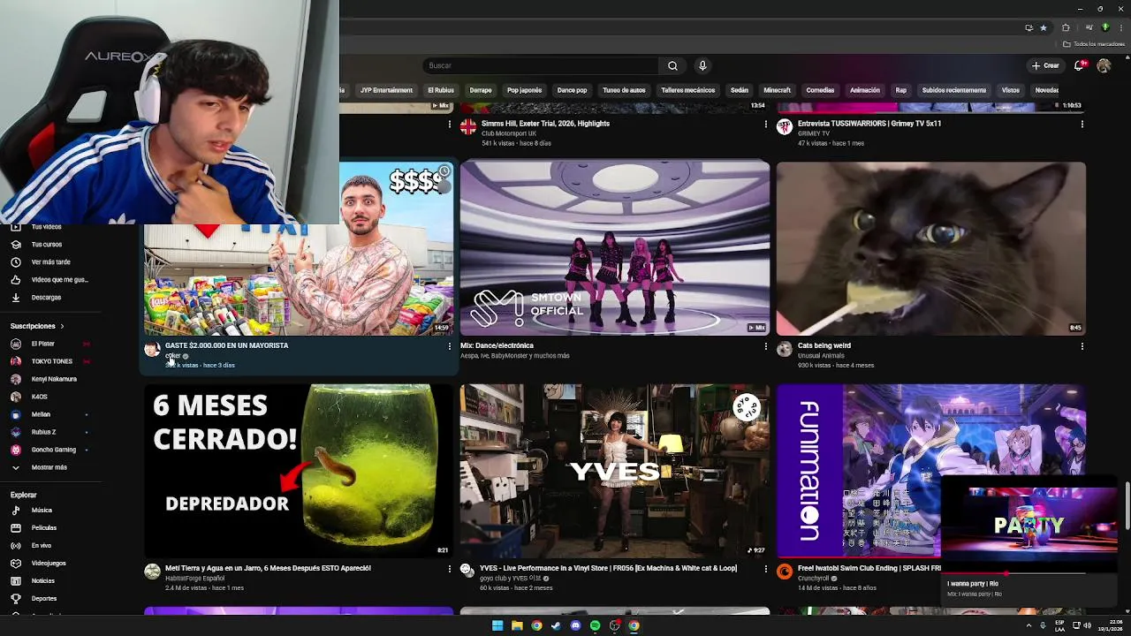
Task: Open the SMTOWN Official mix thumbnail
Action: (x=615, y=248)
